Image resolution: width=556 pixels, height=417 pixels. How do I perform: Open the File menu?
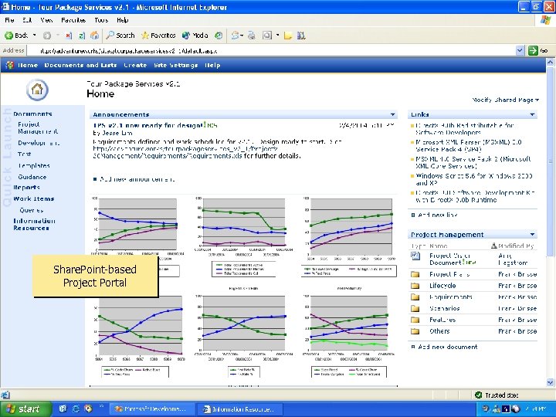9,20
